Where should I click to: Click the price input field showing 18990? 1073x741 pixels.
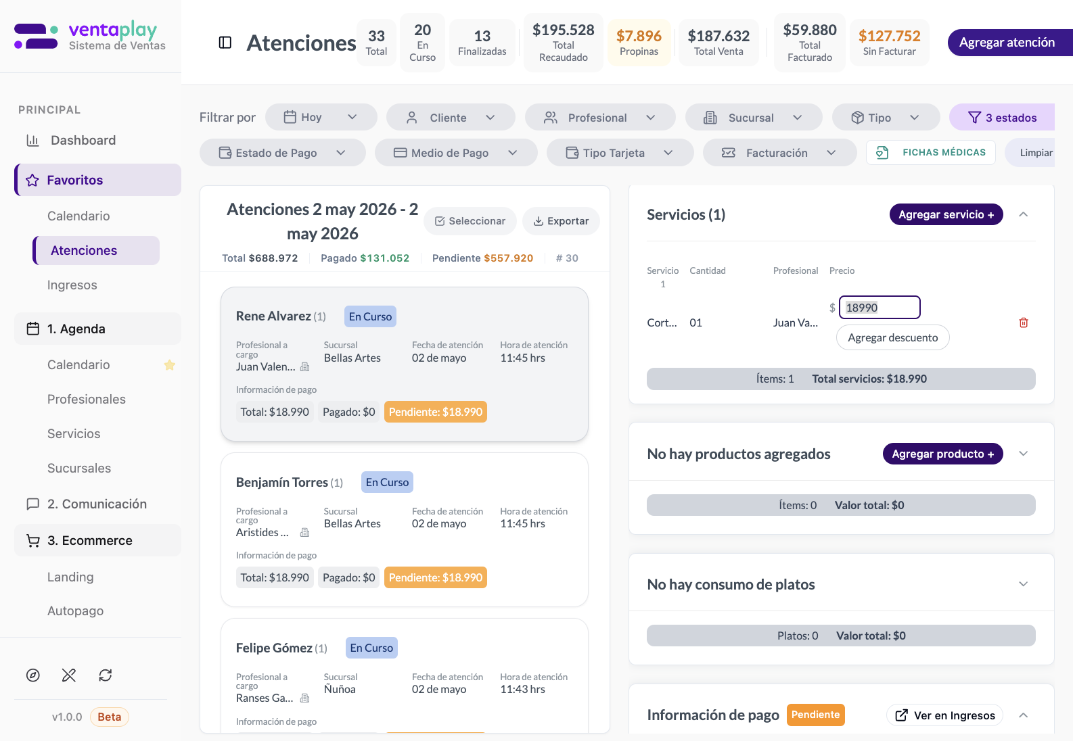(x=880, y=308)
